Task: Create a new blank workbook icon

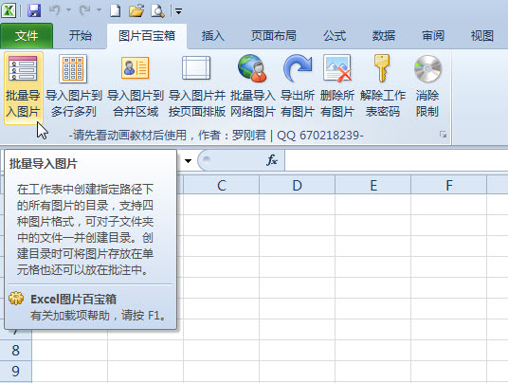Action: click(x=116, y=10)
